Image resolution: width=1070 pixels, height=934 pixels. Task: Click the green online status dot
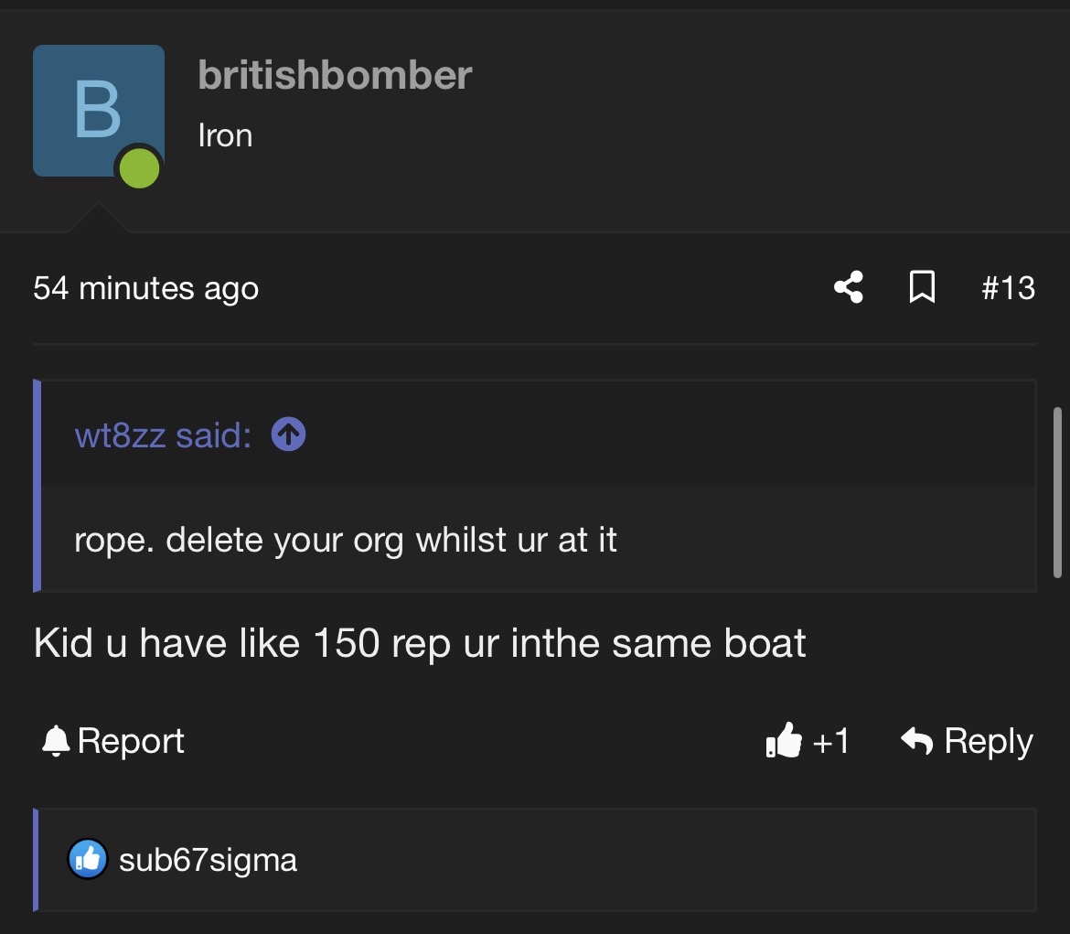pyautogui.click(x=139, y=168)
